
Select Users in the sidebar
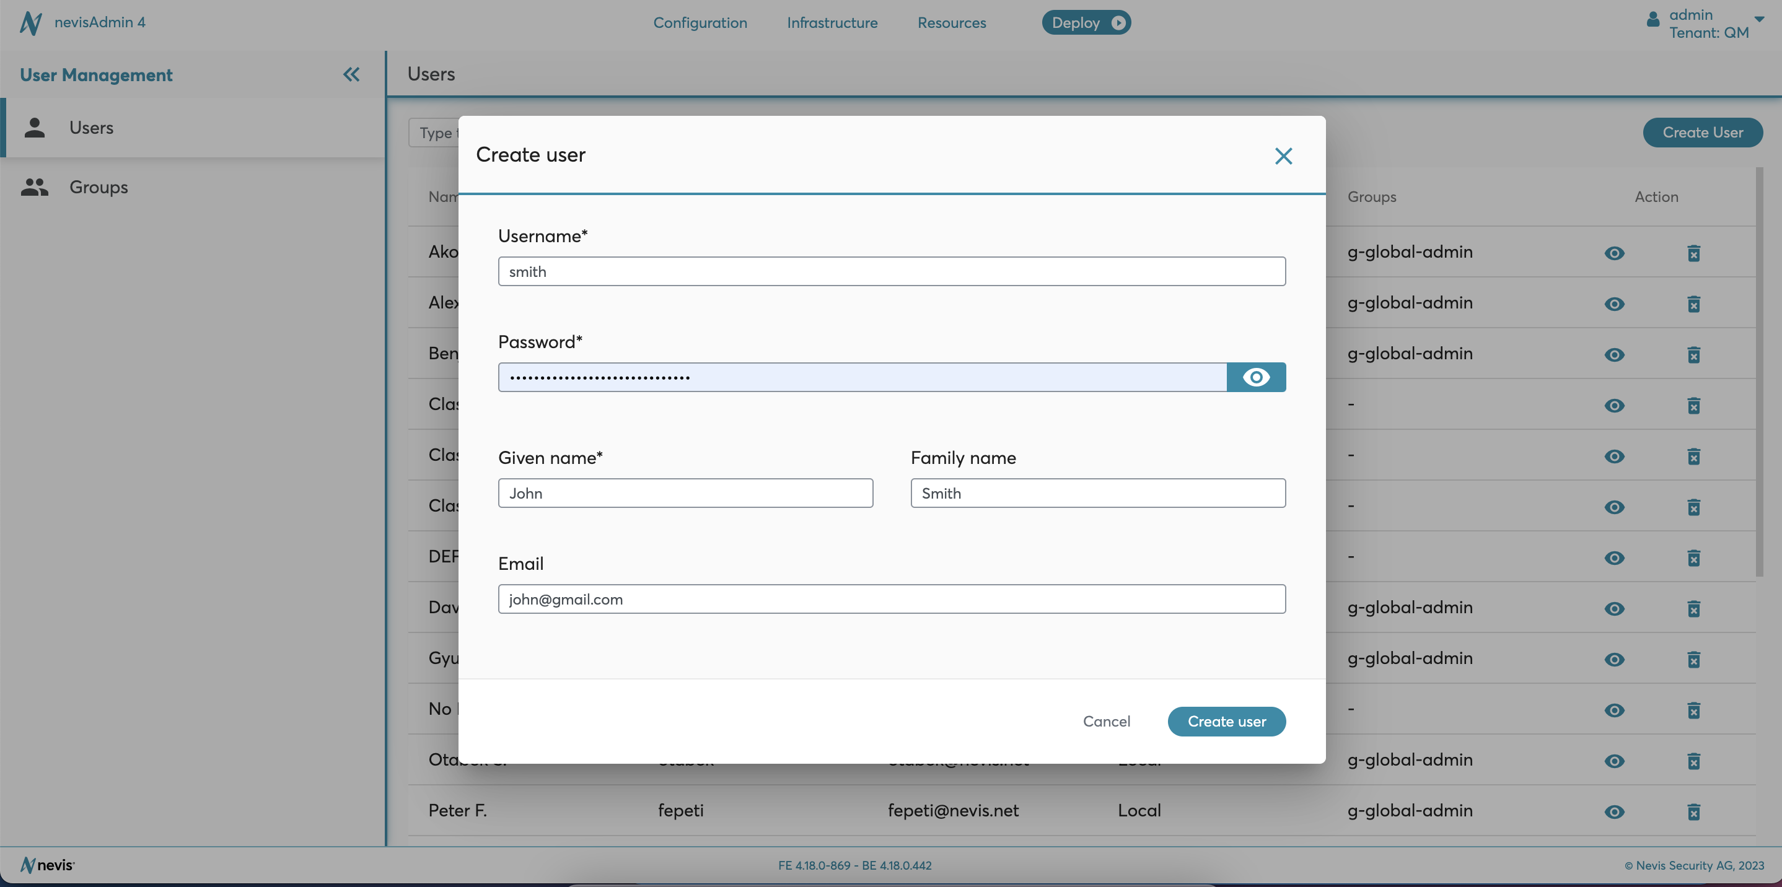click(x=90, y=128)
